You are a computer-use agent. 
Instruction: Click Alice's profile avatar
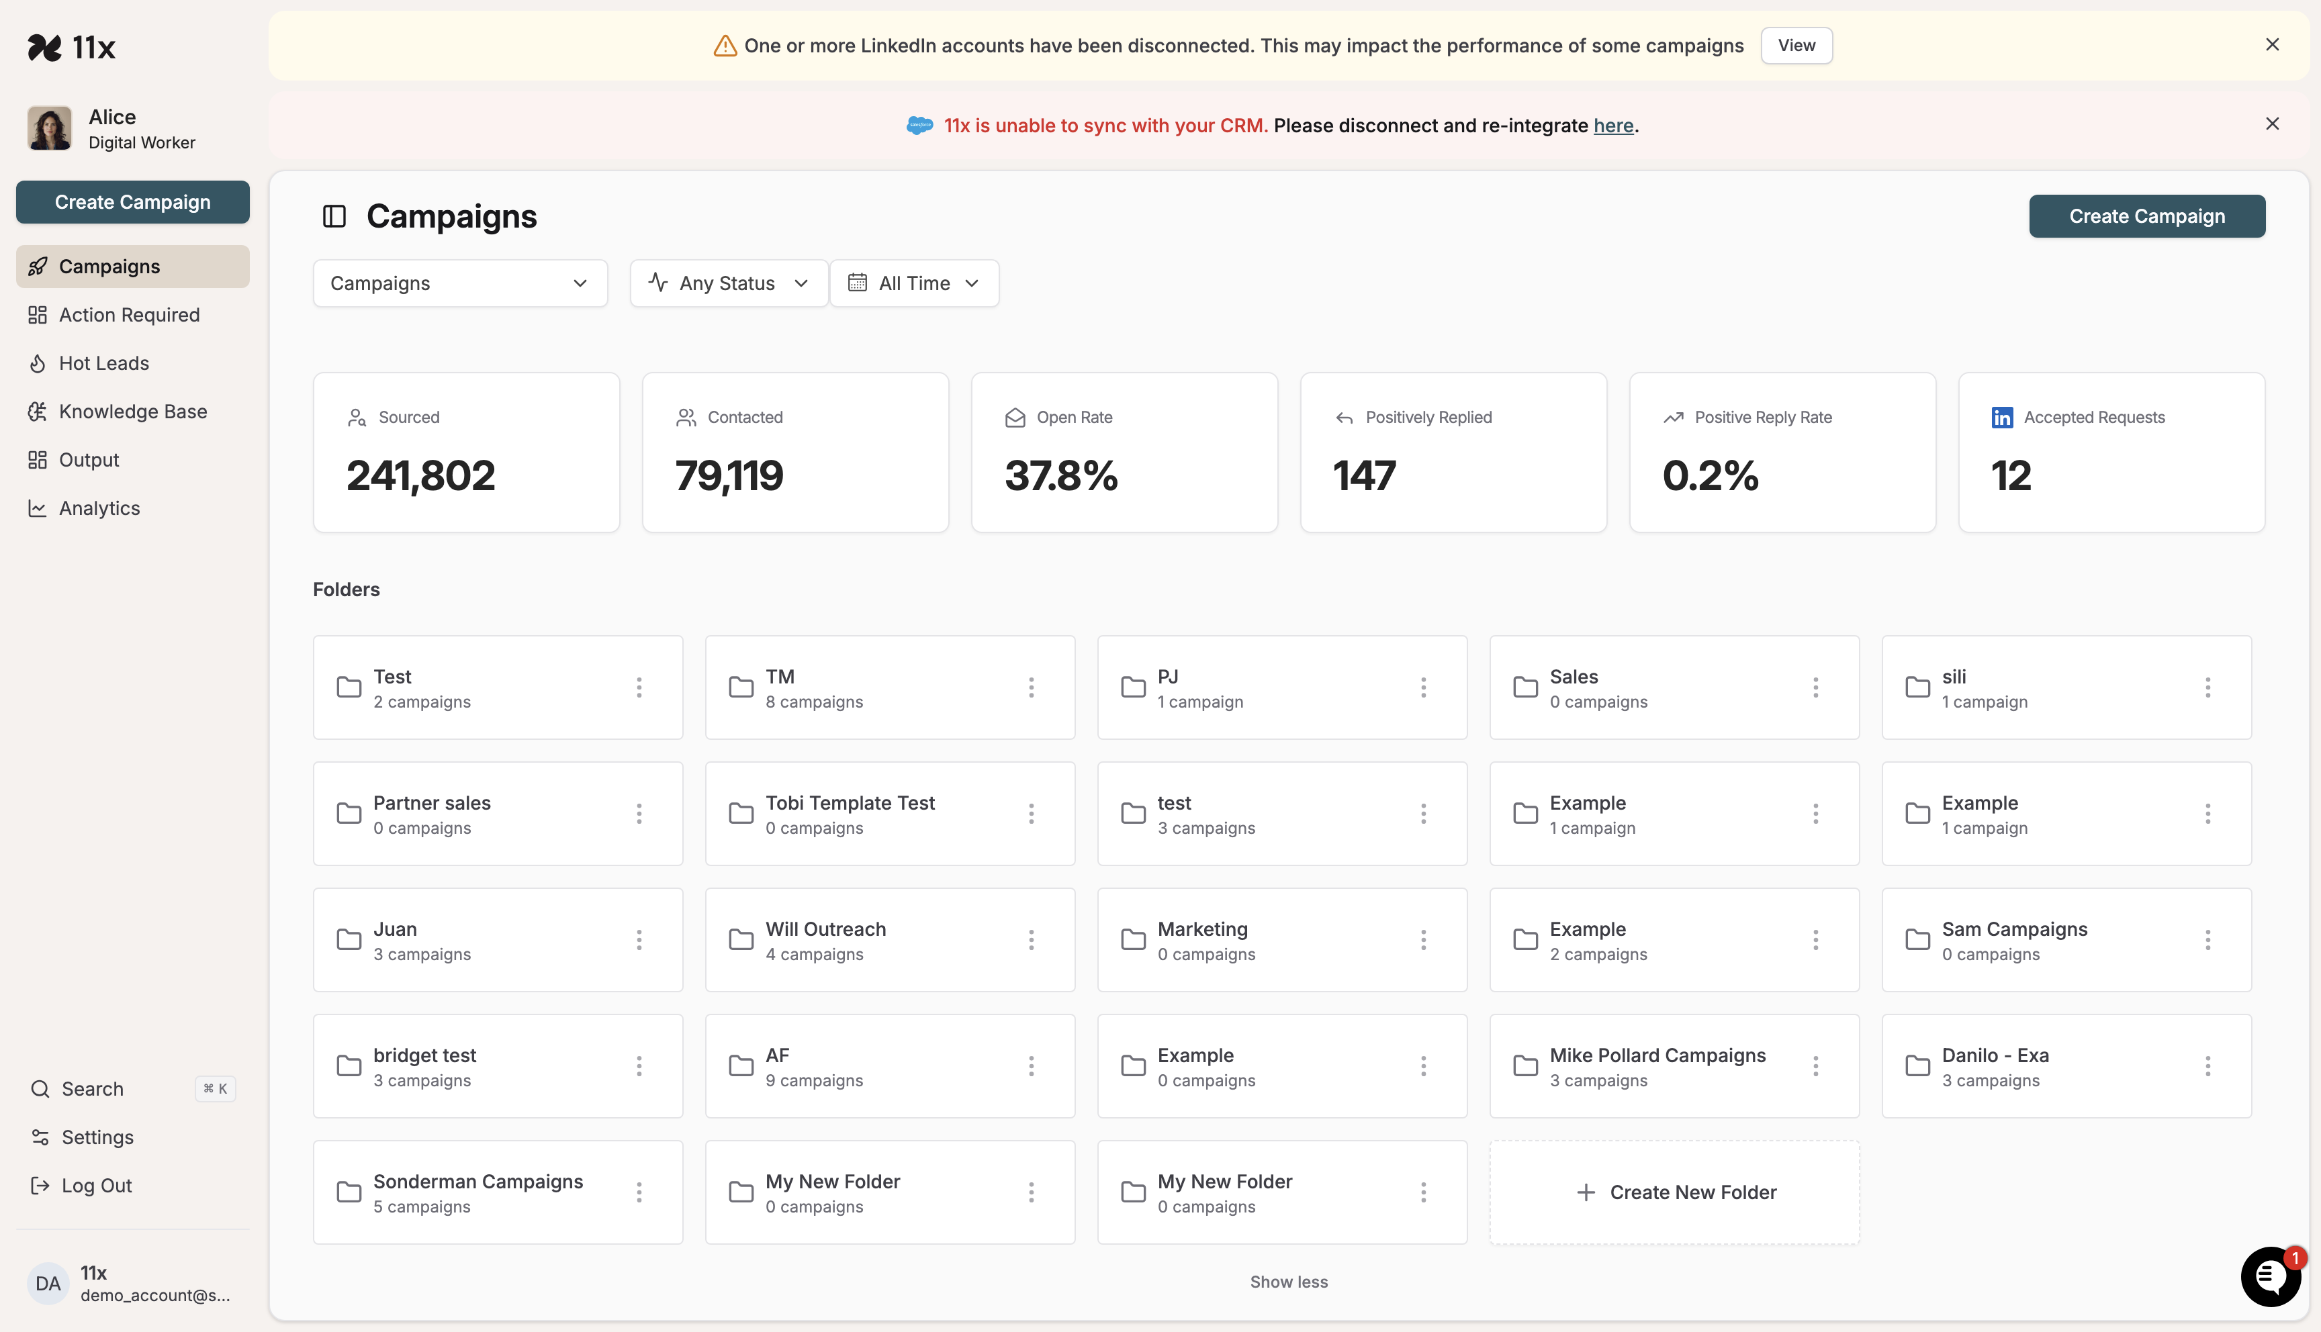tap(50, 128)
